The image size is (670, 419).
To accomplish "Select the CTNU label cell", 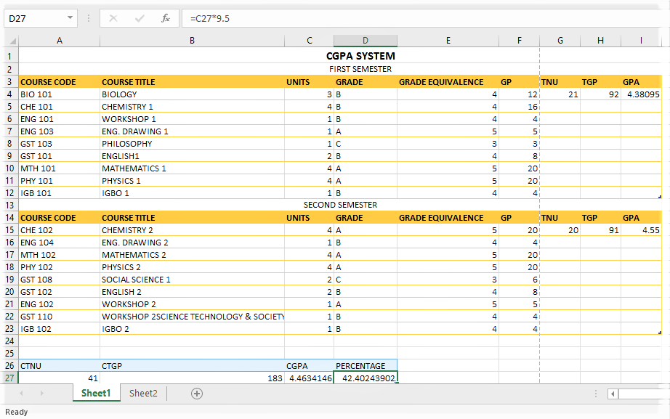I will 60,366.
